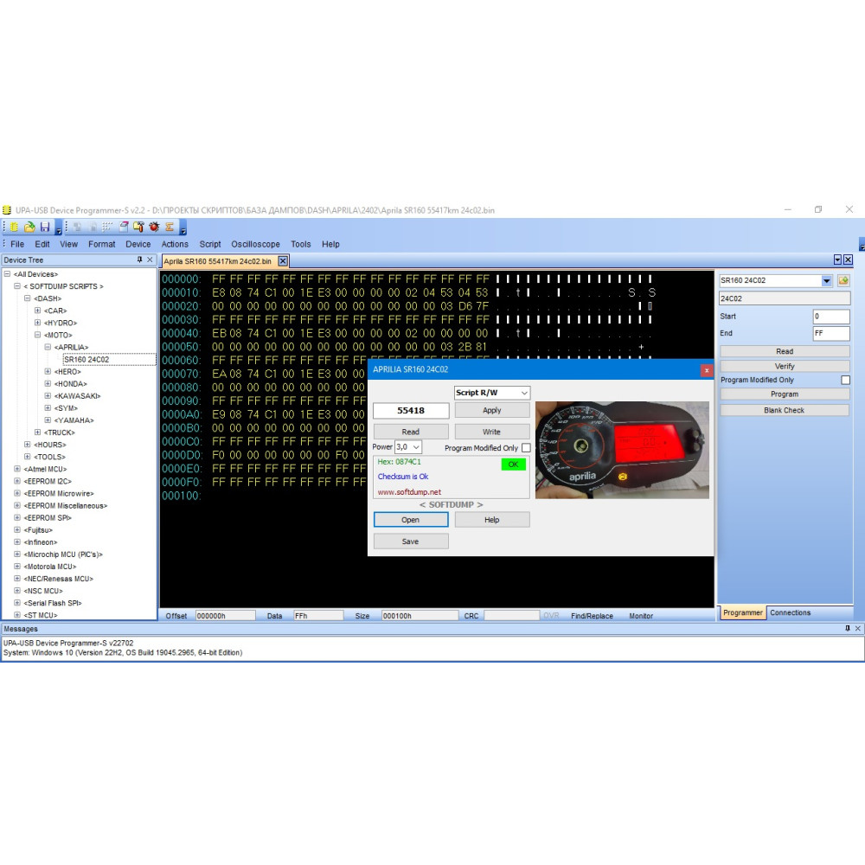The width and height of the screenshot is (865, 865).
Task: Click the dialog's Read button
Action: 410,432
